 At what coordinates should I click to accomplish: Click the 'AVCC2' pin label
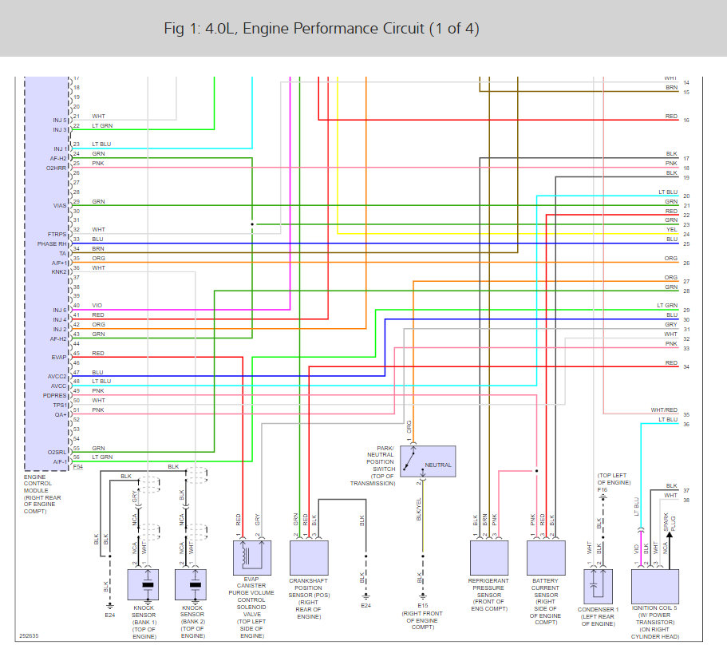tap(57, 377)
